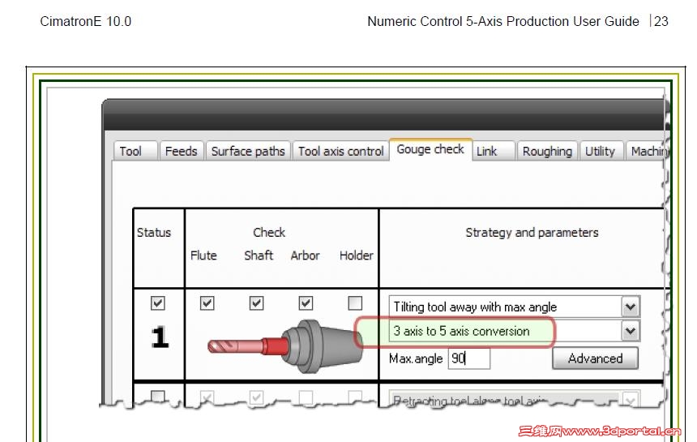Image resolution: width=697 pixels, height=442 pixels.
Task: Enable the second row Status checkbox
Action: [158, 397]
